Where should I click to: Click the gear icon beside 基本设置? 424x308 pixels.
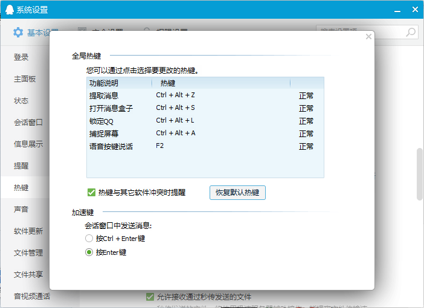18,33
